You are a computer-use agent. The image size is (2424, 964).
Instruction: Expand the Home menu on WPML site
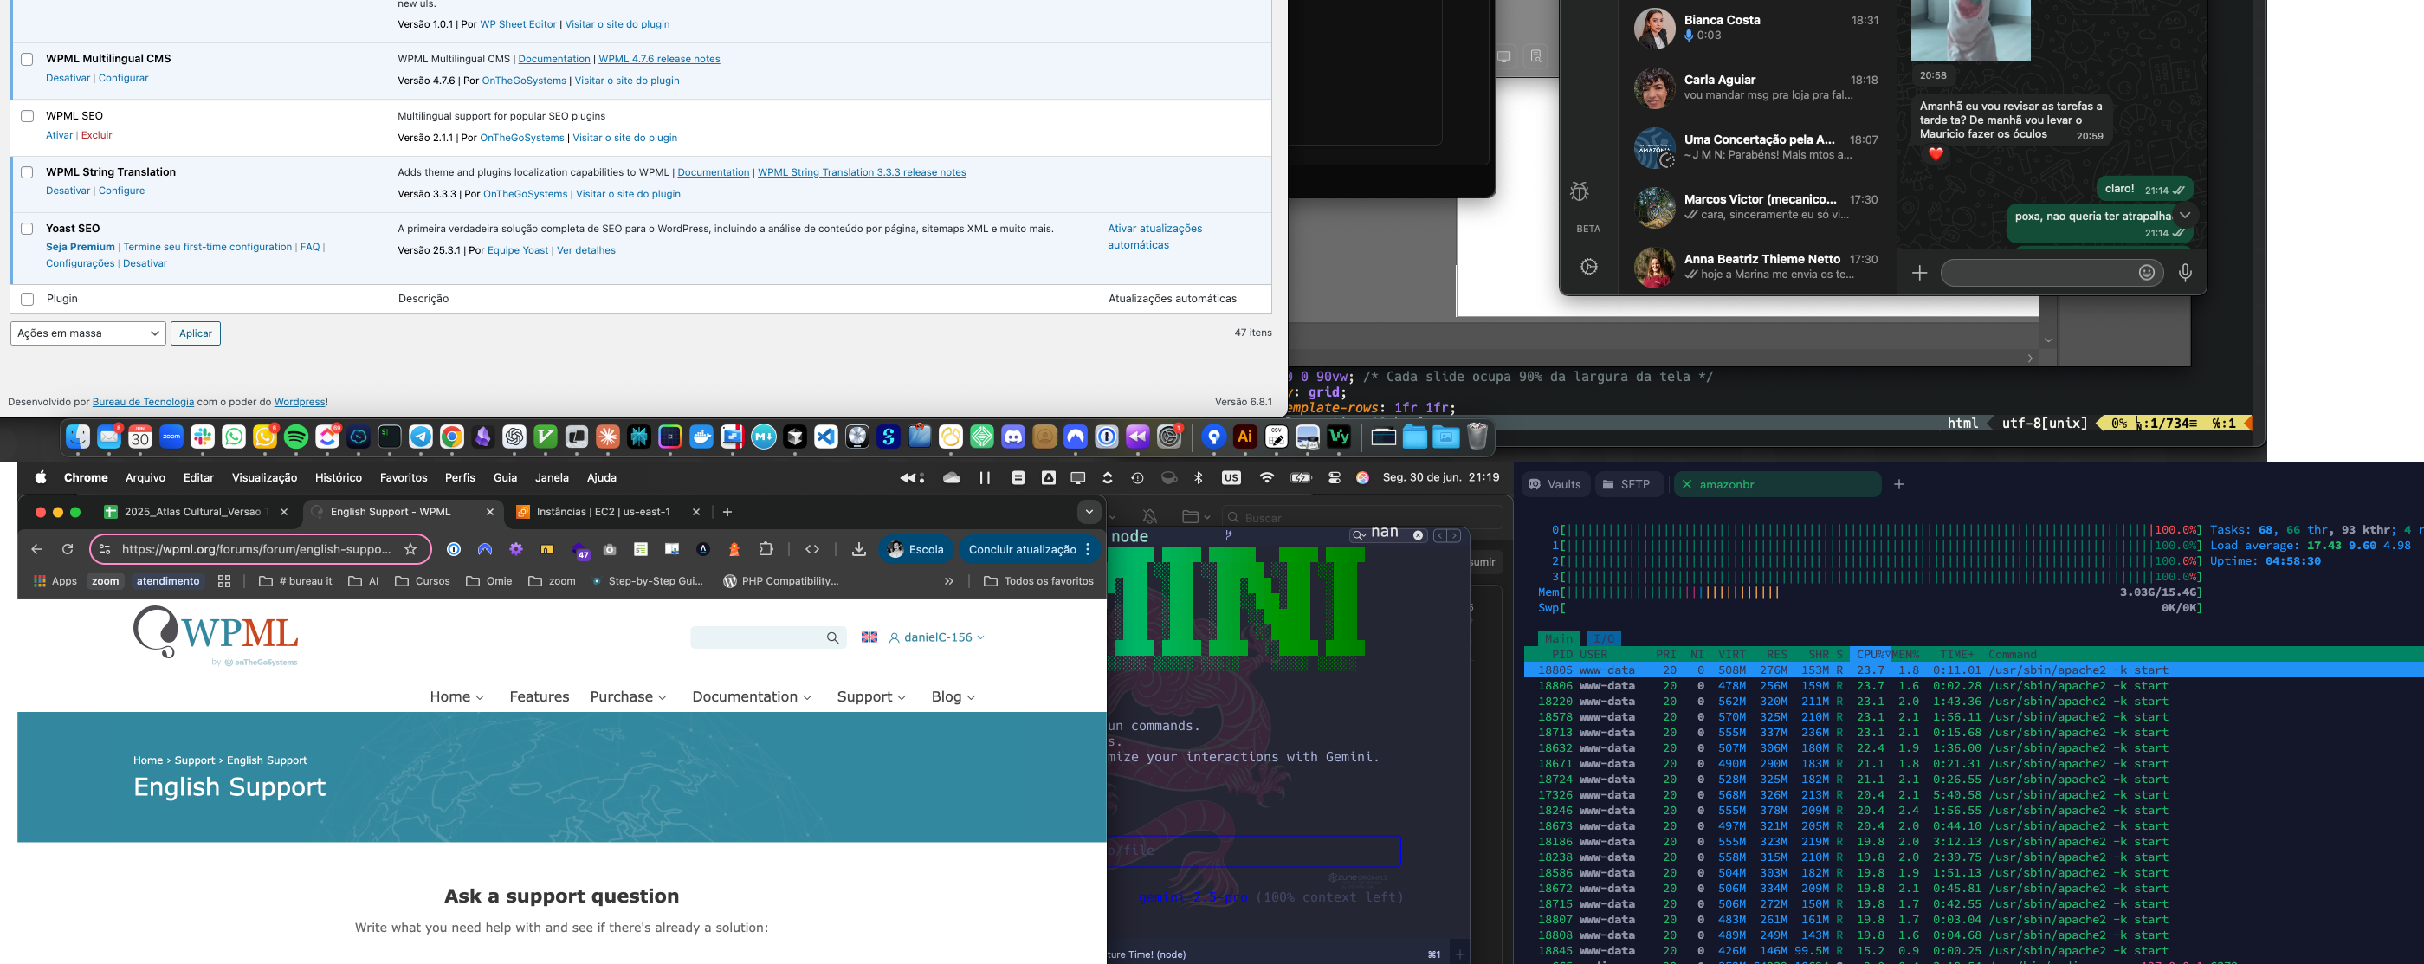(x=456, y=696)
